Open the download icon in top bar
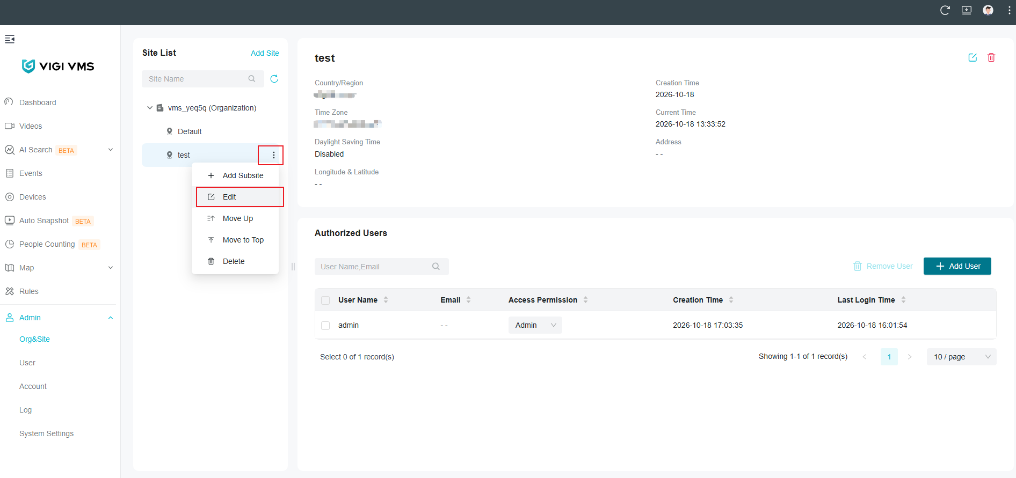 (x=967, y=10)
